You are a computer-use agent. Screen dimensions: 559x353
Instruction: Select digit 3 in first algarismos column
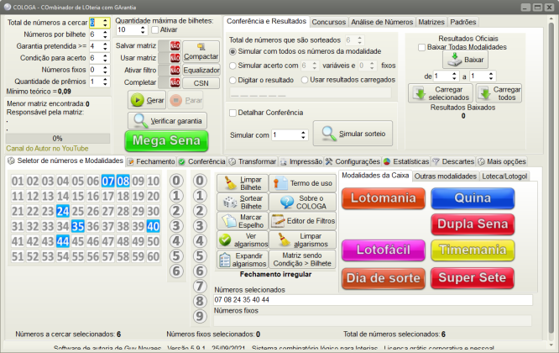pyautogui.click(x=176, y=225)
